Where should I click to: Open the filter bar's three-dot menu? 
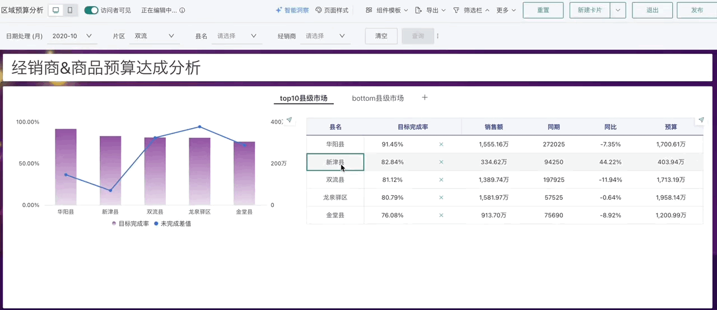tap(437, 36)
